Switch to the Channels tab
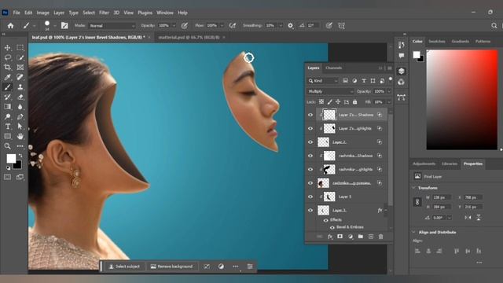Screen dimensions: 503x283 coord(333,68)
